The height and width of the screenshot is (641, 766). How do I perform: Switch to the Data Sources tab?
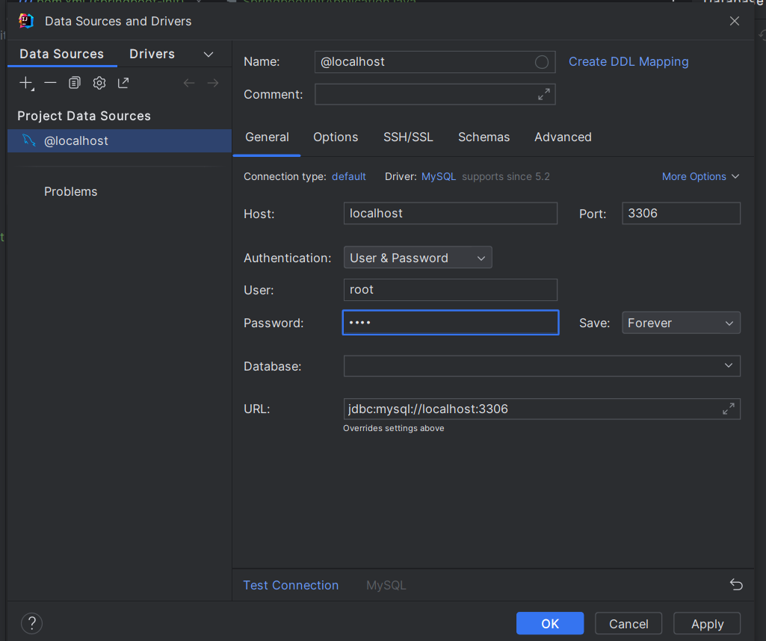click(x=61, y=54)
